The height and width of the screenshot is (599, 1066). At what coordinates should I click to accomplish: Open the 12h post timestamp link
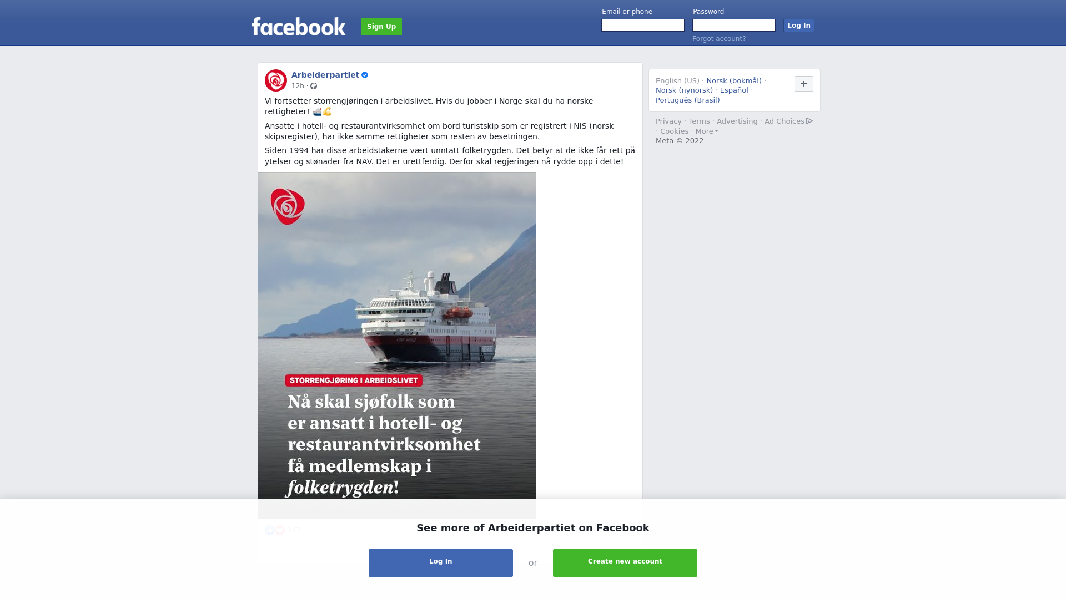point(298,86)
